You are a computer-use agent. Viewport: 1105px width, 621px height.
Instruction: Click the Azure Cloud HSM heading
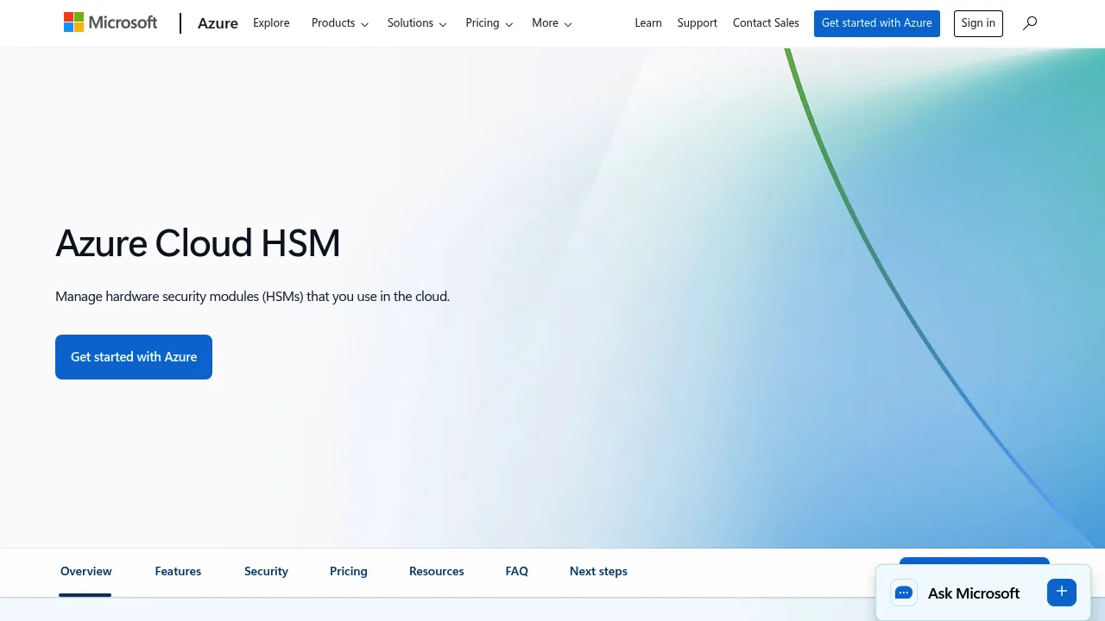point(198,243)
